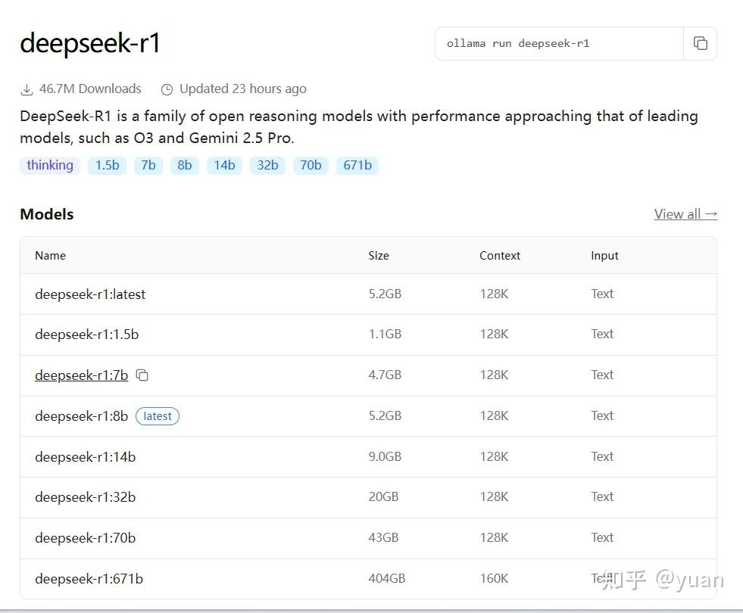The width and height of the screenshot is (743, 613).
Task: Expand all models with View all
Action: coord(685,214)
